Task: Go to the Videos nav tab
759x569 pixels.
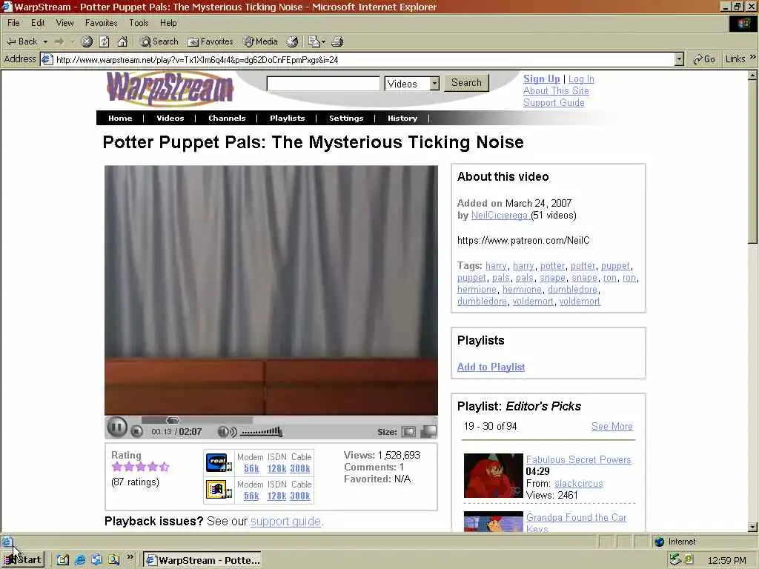Action: pyautogui.click(x=170, y=118)
